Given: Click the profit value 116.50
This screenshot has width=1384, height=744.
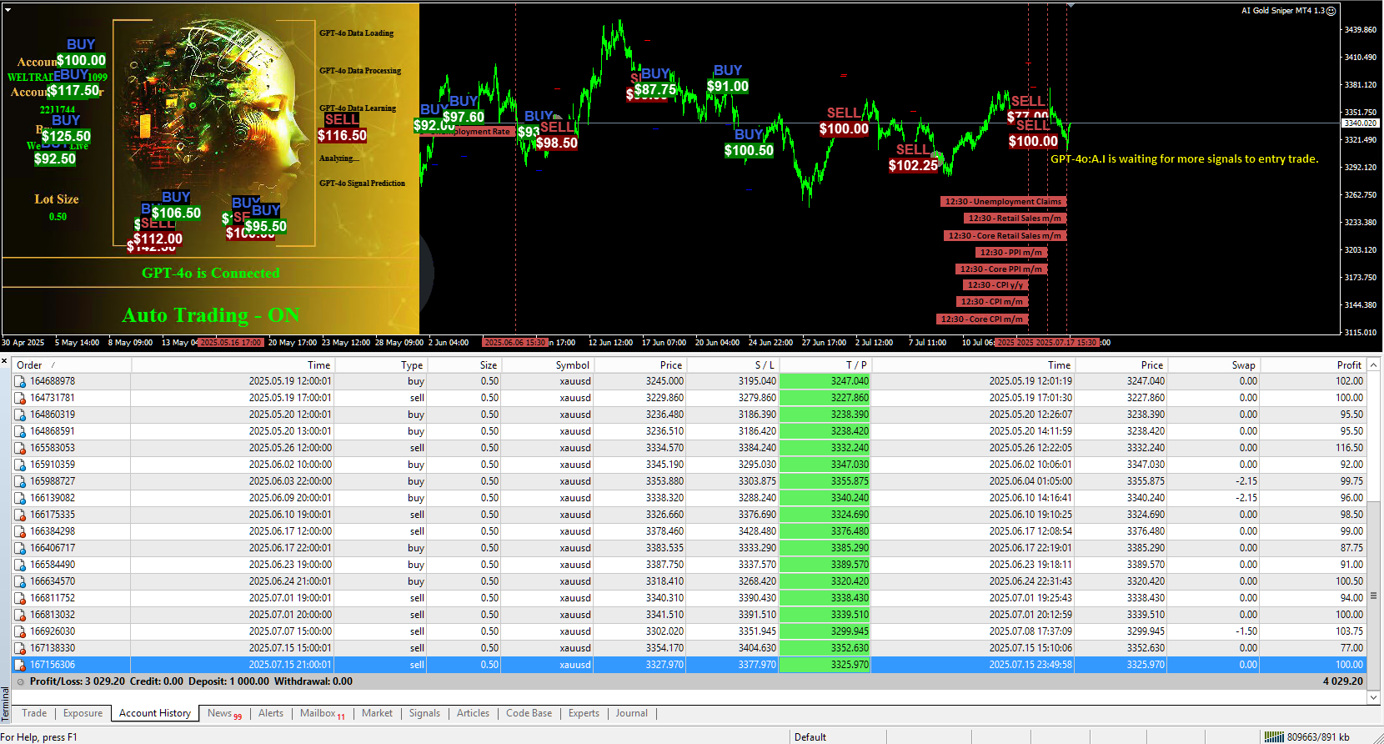Looking at the screenshot, I should pyautogui.click(x=1349, y=448).
